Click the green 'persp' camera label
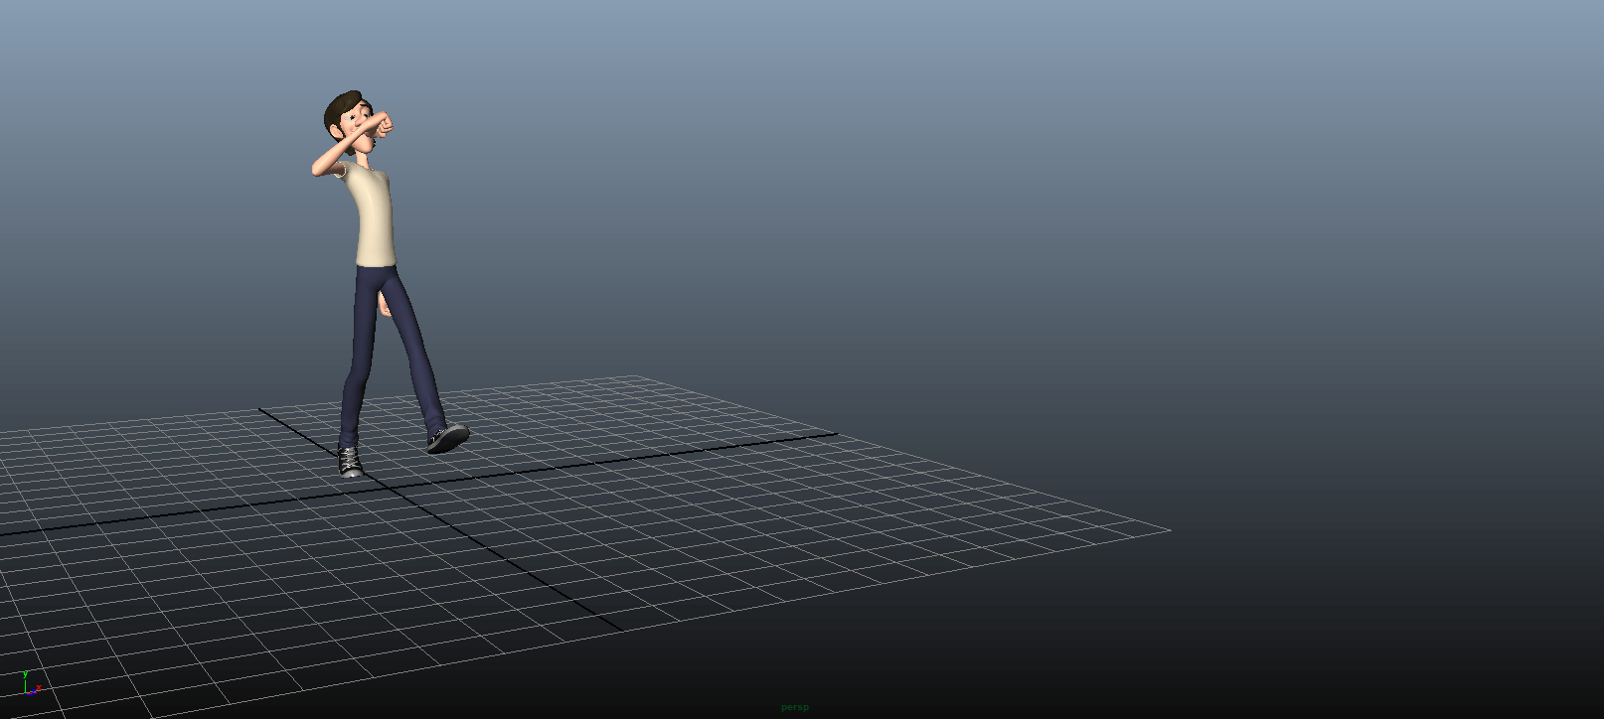The width and height of the screenshot is (1604, 719). point(795,707)
